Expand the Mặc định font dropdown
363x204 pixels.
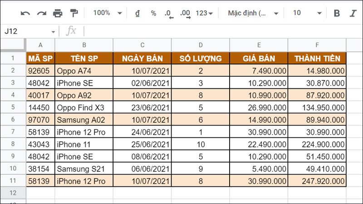click(x=253, y=13)
